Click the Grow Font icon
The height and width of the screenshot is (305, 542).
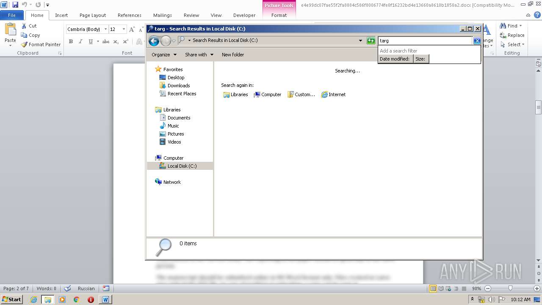(132, 29)
